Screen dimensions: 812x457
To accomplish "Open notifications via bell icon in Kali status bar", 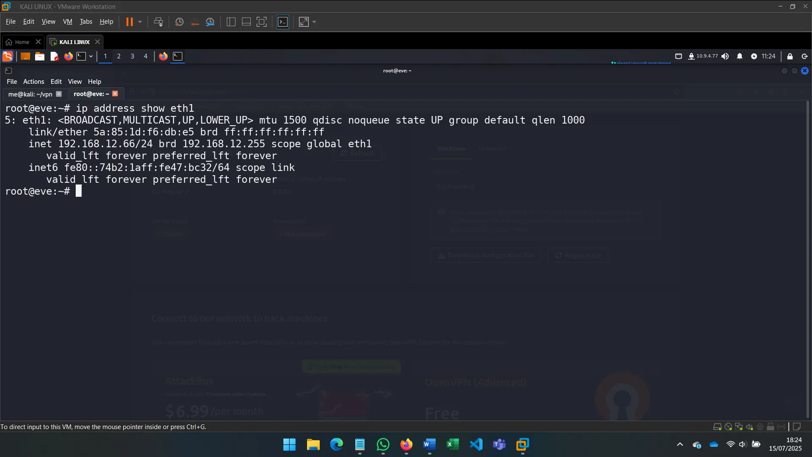I will 740,56.
